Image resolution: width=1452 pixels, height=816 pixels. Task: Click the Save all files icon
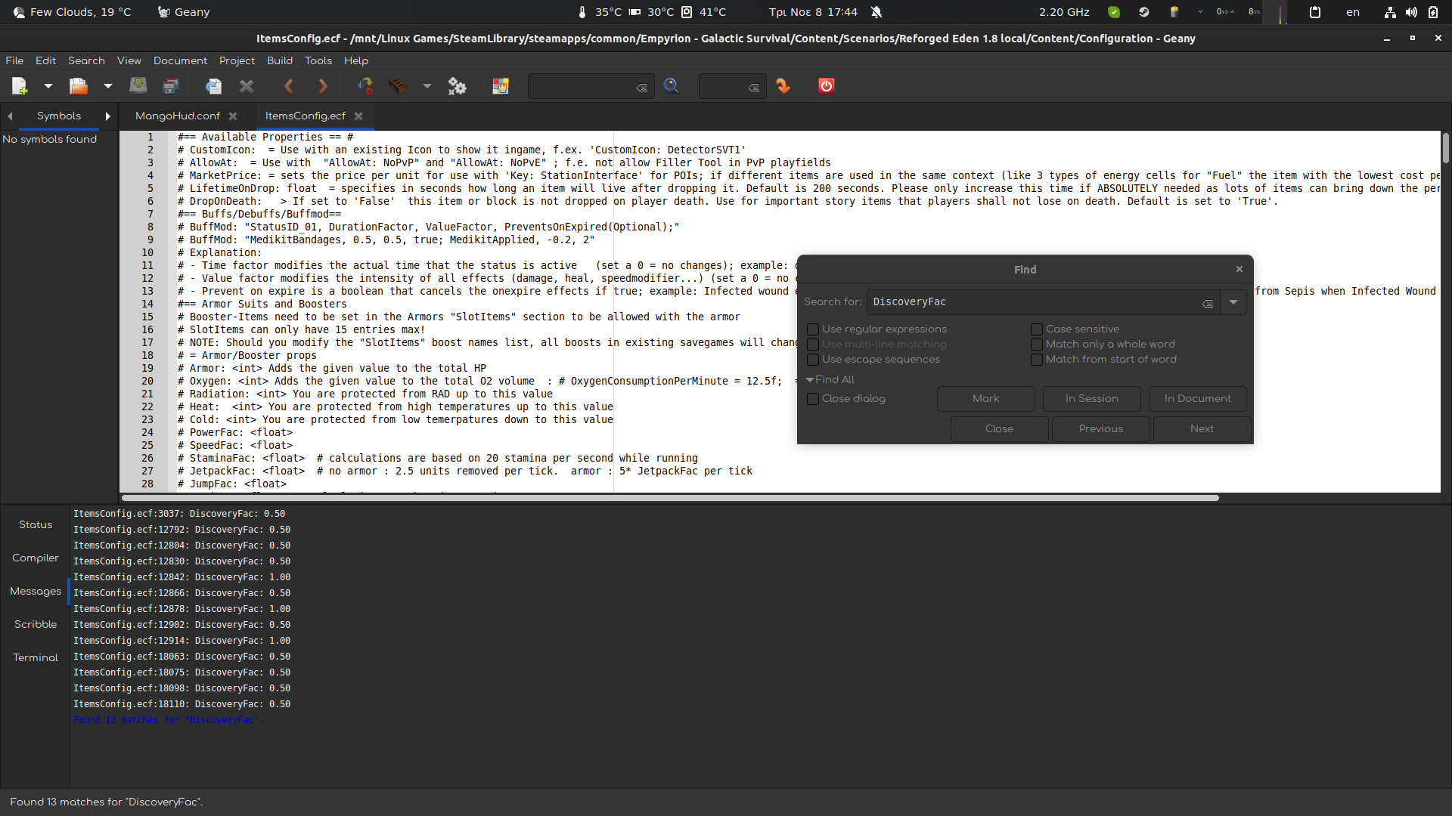click(171, 86)
